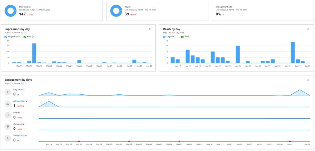The image size is (315, 151).
Task: Export the Reach by day chart
Action: pos(308,29)
